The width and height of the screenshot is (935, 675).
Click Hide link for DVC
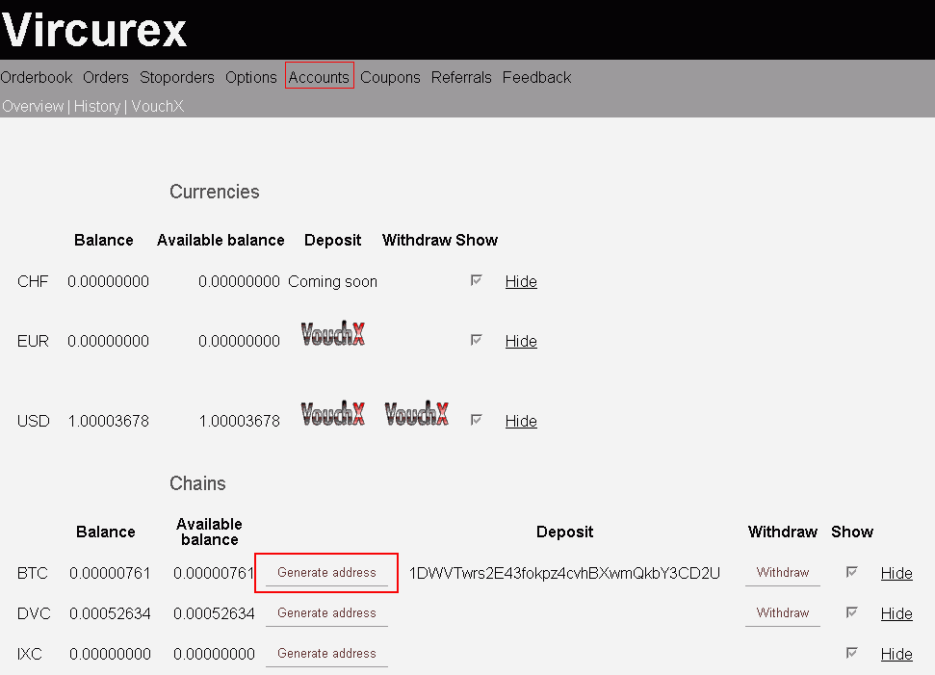pos(896,613)
